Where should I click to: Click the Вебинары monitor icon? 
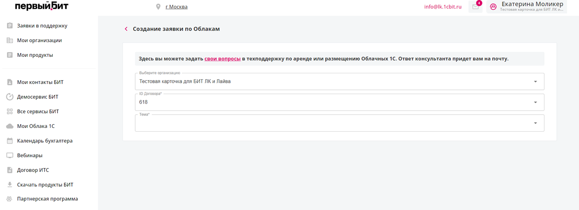pos(10,155)
